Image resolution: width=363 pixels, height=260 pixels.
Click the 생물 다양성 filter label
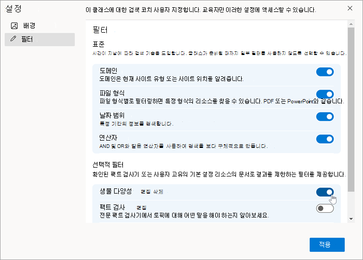click(116, 191)
